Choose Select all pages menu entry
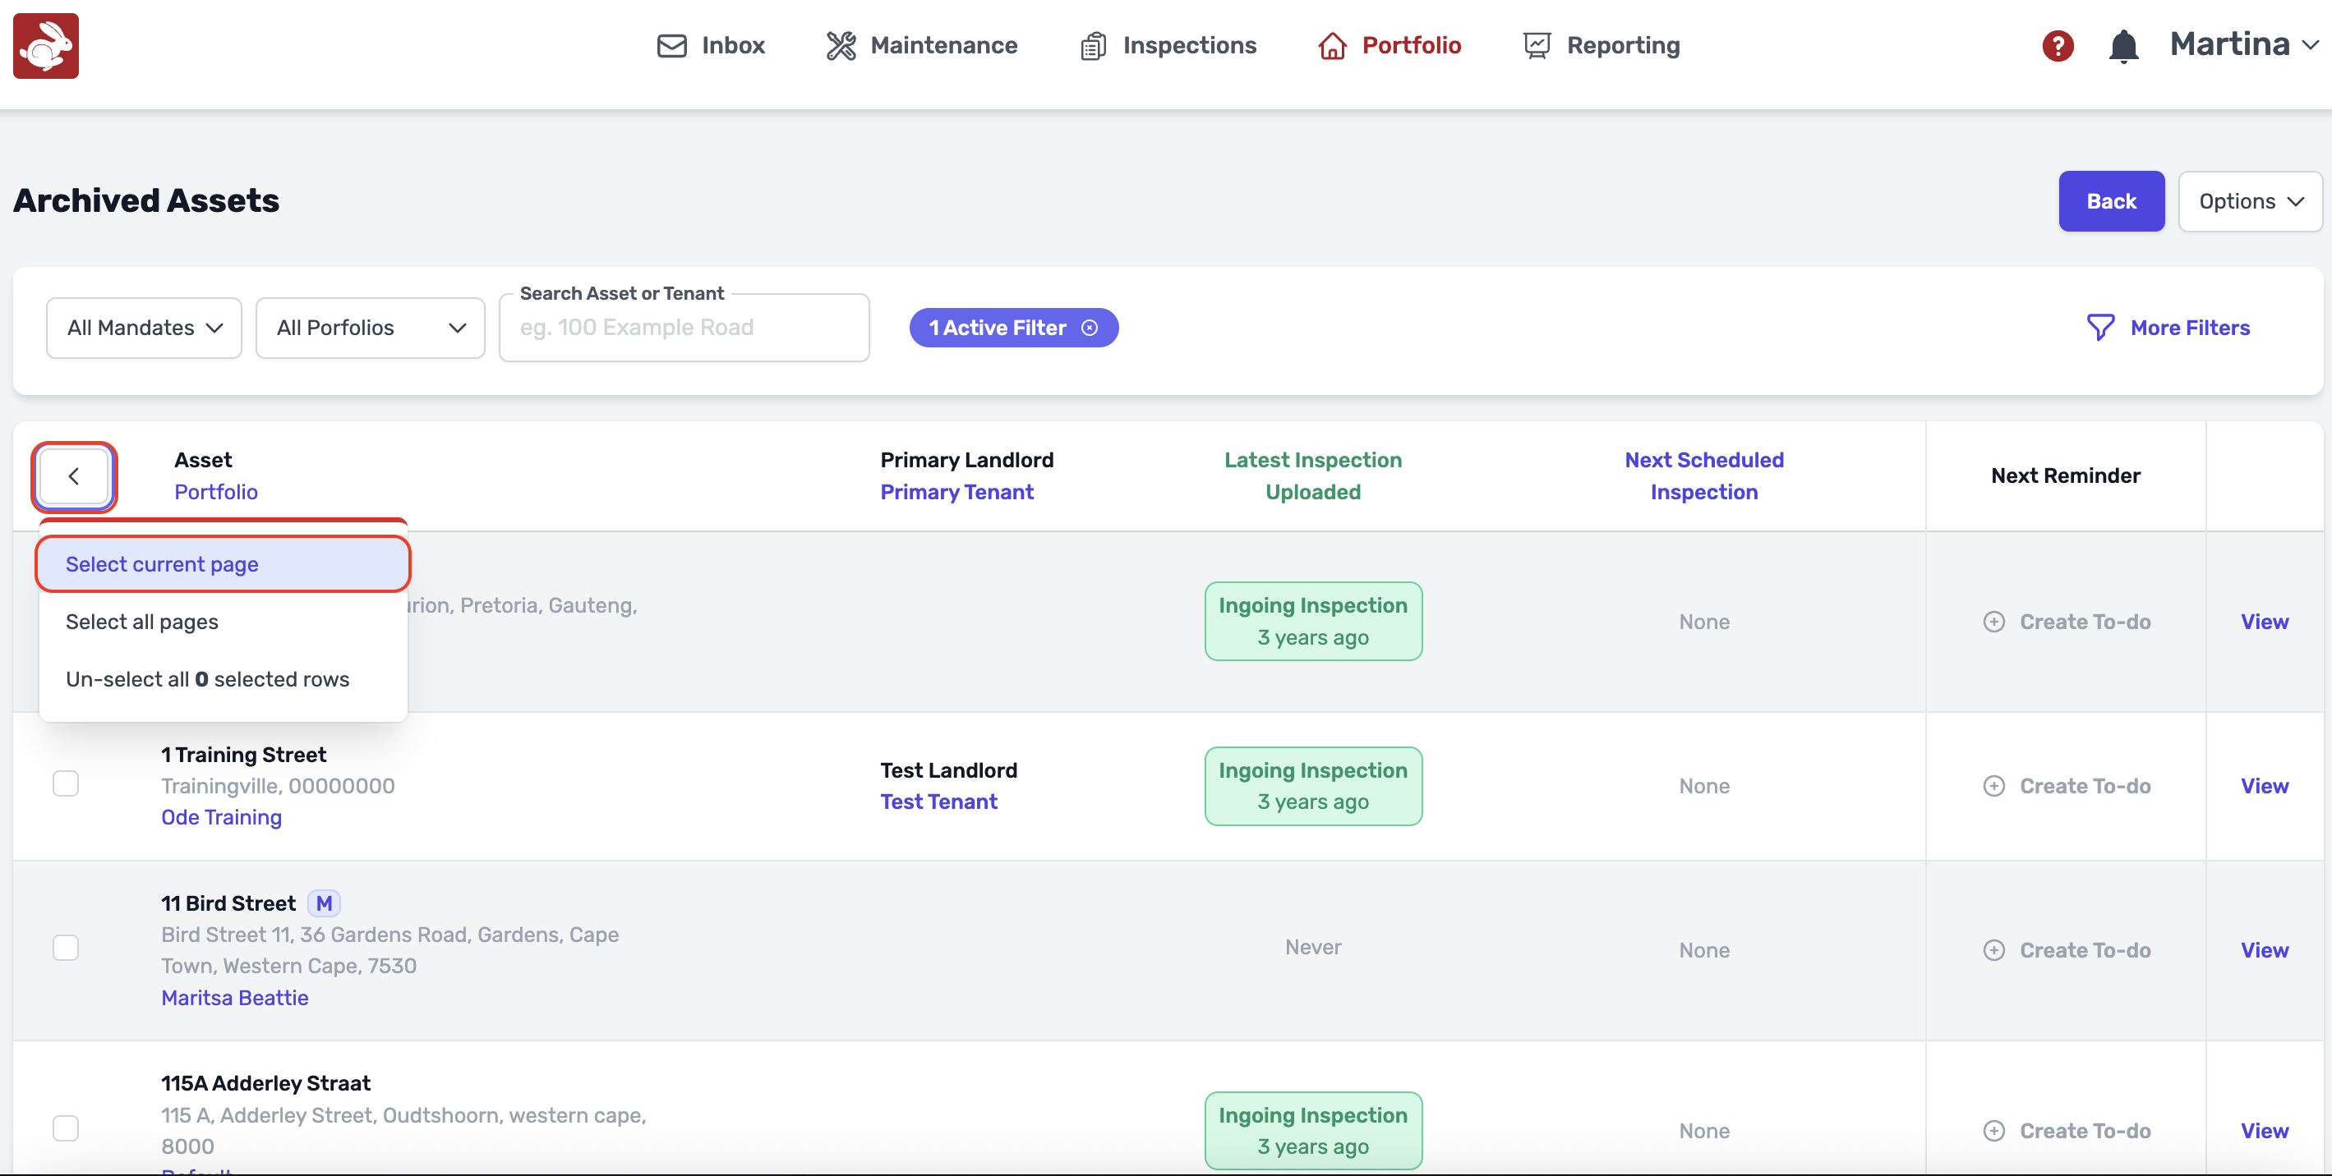The height and width of the screenshot is (1176, 2332). coord(142,622)
